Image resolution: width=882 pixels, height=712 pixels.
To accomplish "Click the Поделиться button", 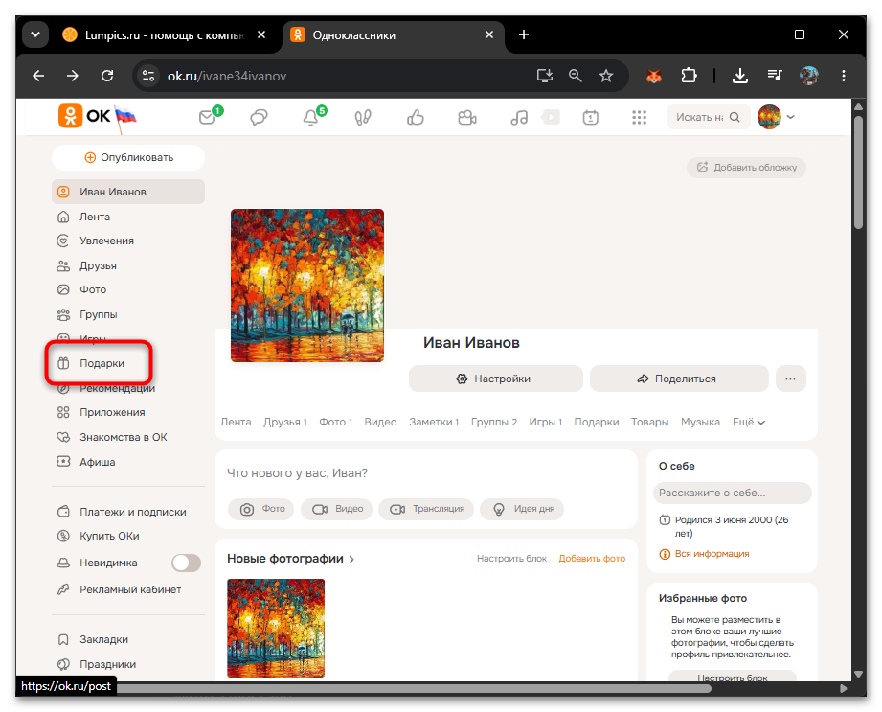I will click(x=679, y=379).
